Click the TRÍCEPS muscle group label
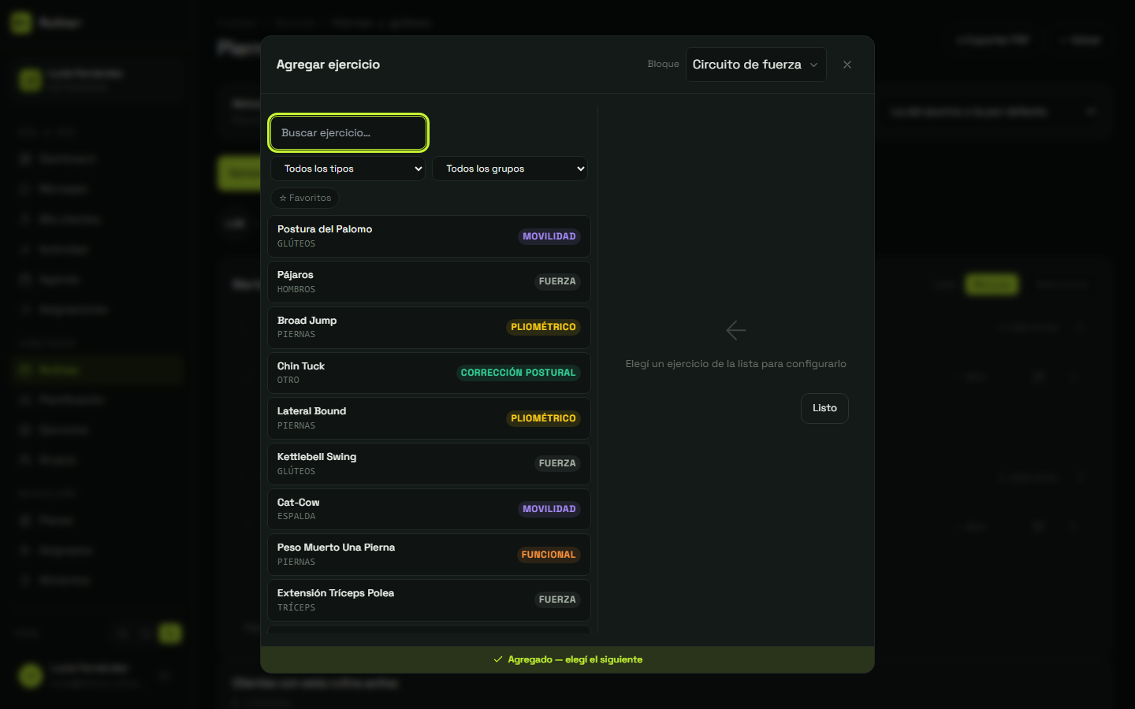 (x=296, y=607)
